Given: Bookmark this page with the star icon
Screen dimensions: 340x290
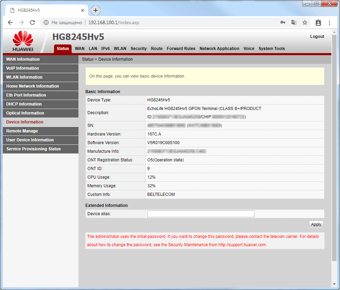Looking at the screenshot, I should pos(305,22).
